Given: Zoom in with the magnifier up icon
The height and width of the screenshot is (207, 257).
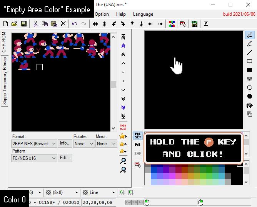Looking at the screenshot, I should pyautogui.click(x=123, y=161).
